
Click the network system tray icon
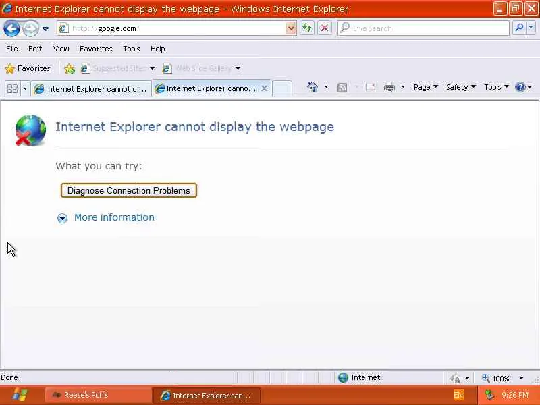pos(489,395)
